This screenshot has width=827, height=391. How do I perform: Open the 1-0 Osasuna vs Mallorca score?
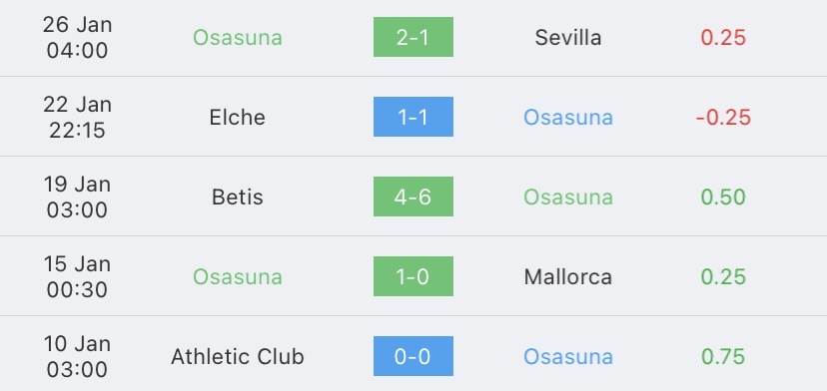[x=413, y=276]
